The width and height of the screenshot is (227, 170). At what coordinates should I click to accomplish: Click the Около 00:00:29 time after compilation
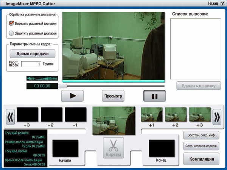34,164
